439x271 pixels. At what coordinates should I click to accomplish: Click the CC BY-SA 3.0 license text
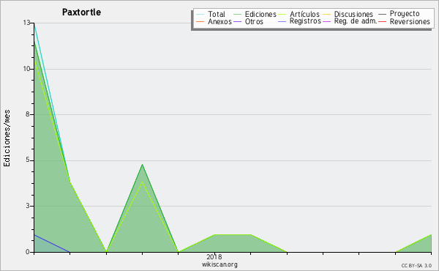click(x=416, y=265)
